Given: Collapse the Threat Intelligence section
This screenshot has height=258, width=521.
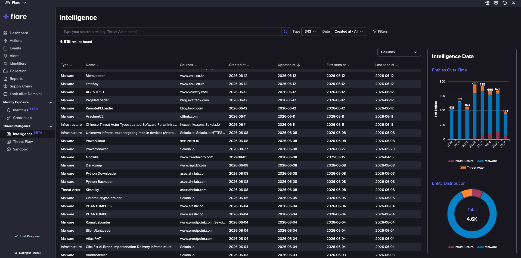Looking at the screenshot, I should pyautogui.click(x=51, y=127).
